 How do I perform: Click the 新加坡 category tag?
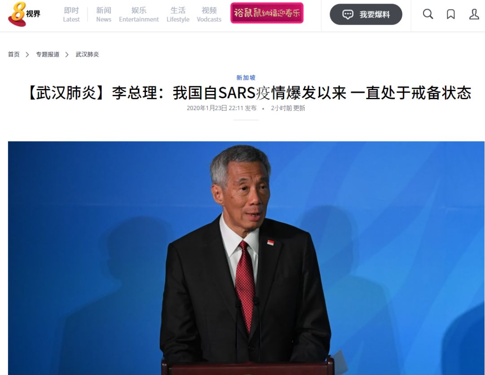pyautogui.click(x=246, y=77)
